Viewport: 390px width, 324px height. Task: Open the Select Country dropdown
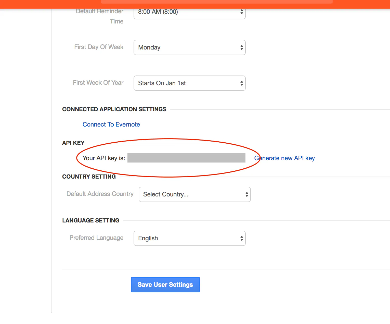(194, 194)
